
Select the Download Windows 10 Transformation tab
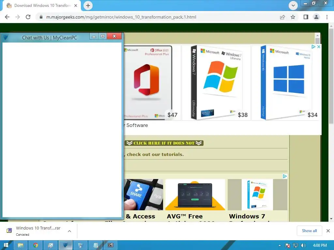[41, 6]
